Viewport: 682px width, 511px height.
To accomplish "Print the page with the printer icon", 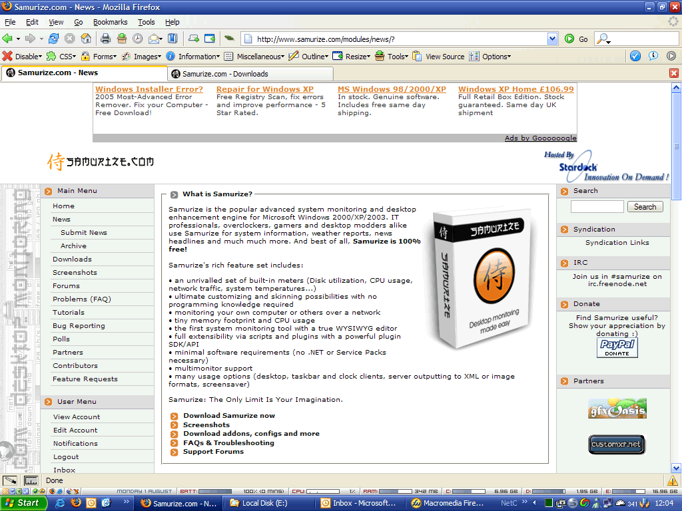I will click(105, 39).
